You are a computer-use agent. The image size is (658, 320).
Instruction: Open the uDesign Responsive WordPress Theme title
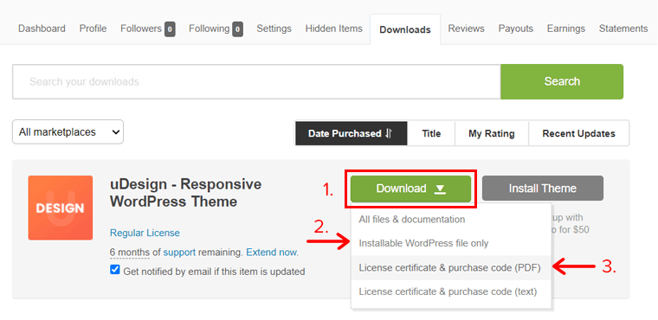coord(185,193)
